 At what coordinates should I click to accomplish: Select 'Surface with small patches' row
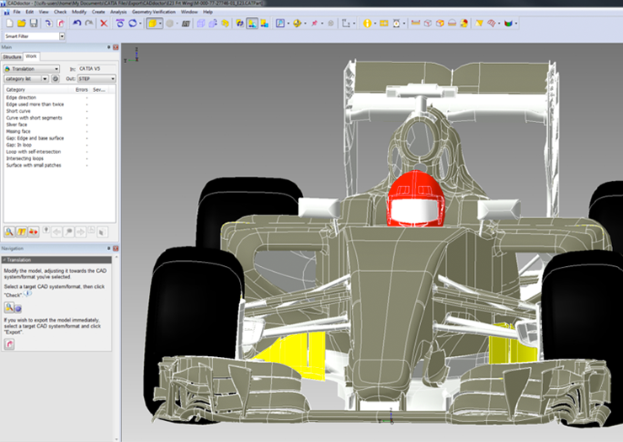[x=59, y=165]
